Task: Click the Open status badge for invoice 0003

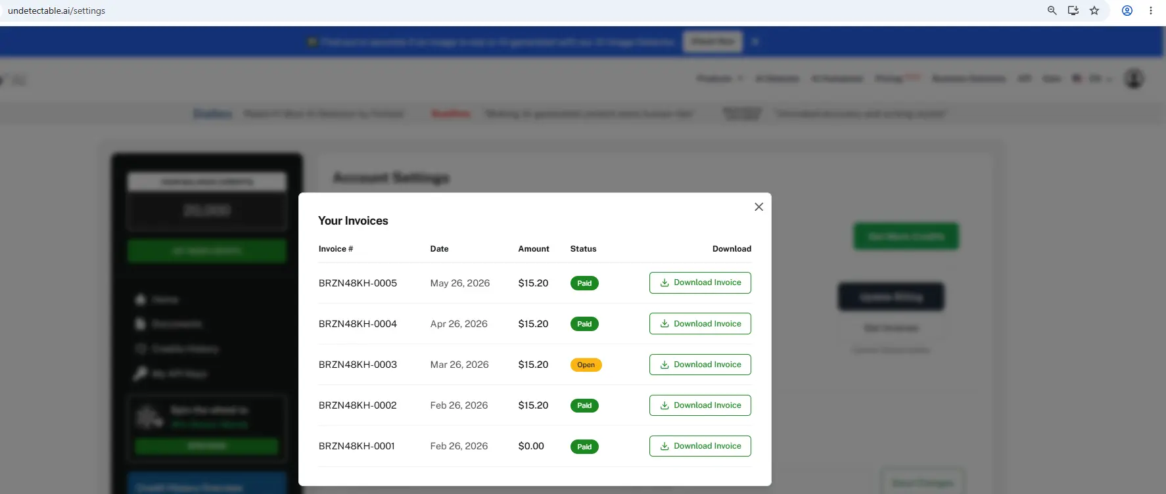Action: 586,365
